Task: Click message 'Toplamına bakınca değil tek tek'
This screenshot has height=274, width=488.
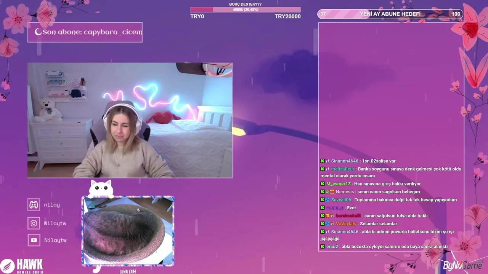Action: 406,200
